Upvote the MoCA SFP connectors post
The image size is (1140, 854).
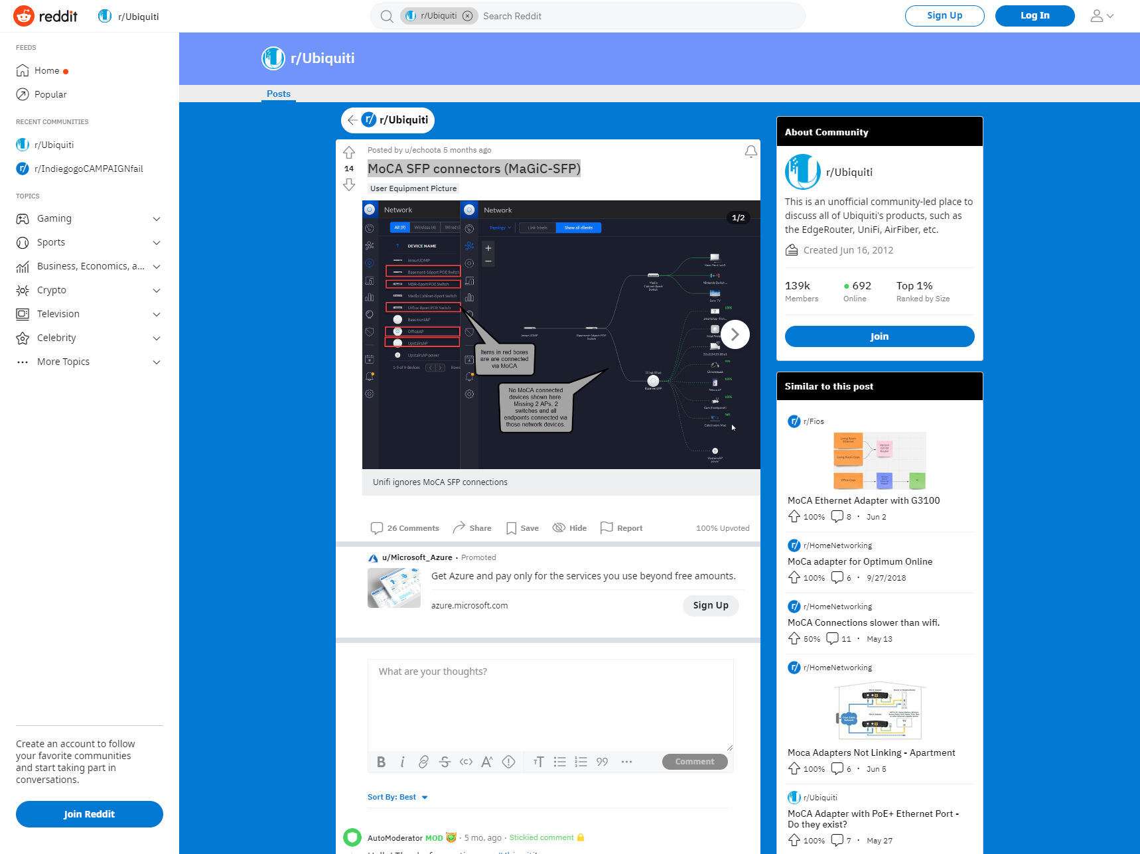point(349,153)
